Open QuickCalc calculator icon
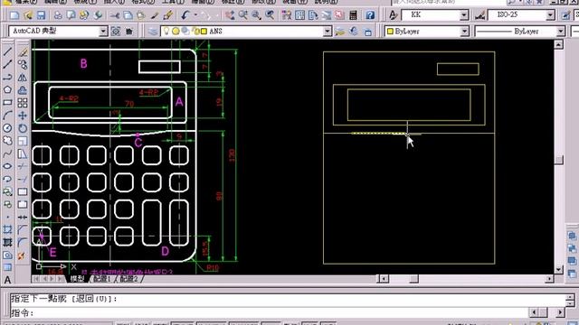This screenshot has height=325, width=579. click(x=353, y=15)
